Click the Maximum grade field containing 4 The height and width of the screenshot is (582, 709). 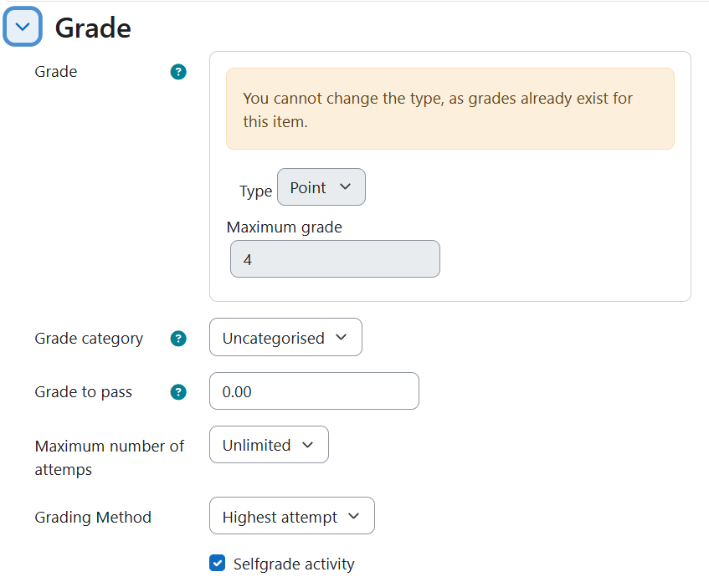pyautogui.click(x=335, y=259)
